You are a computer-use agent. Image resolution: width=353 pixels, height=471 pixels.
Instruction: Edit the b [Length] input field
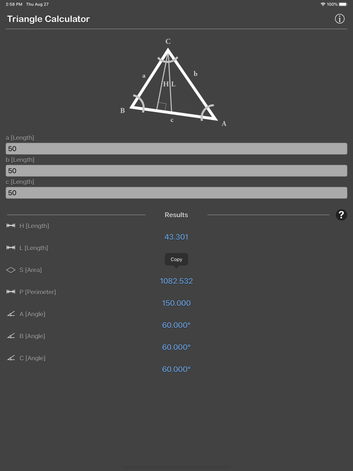177,170
